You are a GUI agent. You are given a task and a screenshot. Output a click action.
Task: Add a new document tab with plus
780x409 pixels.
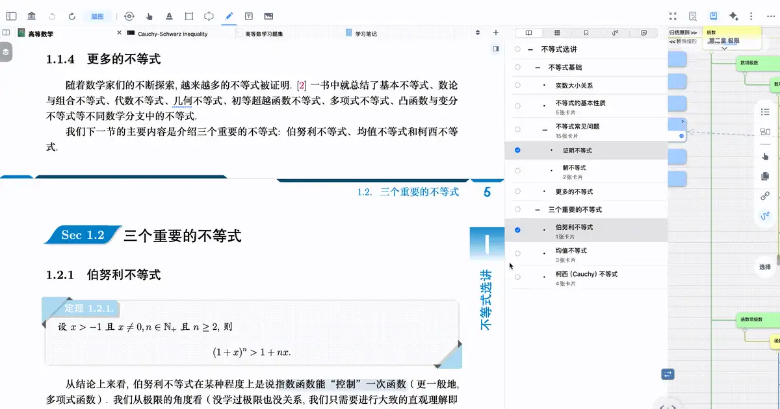click(x=496, y=32)
